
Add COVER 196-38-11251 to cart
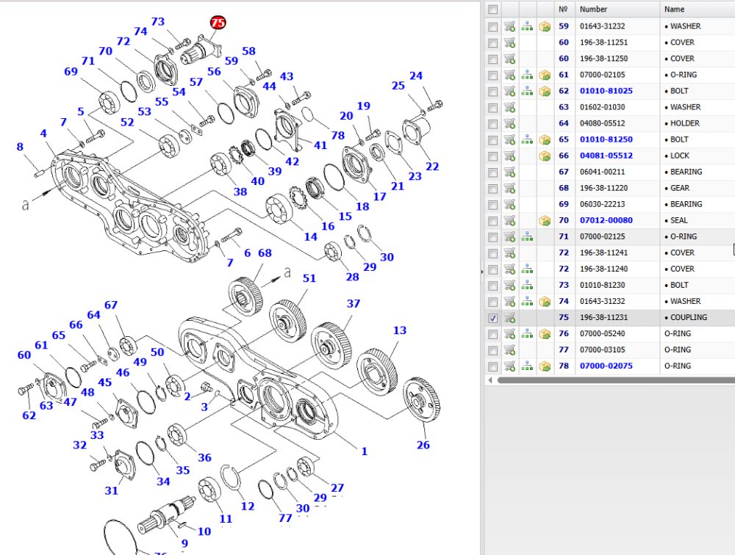click(x=509, y=43)
